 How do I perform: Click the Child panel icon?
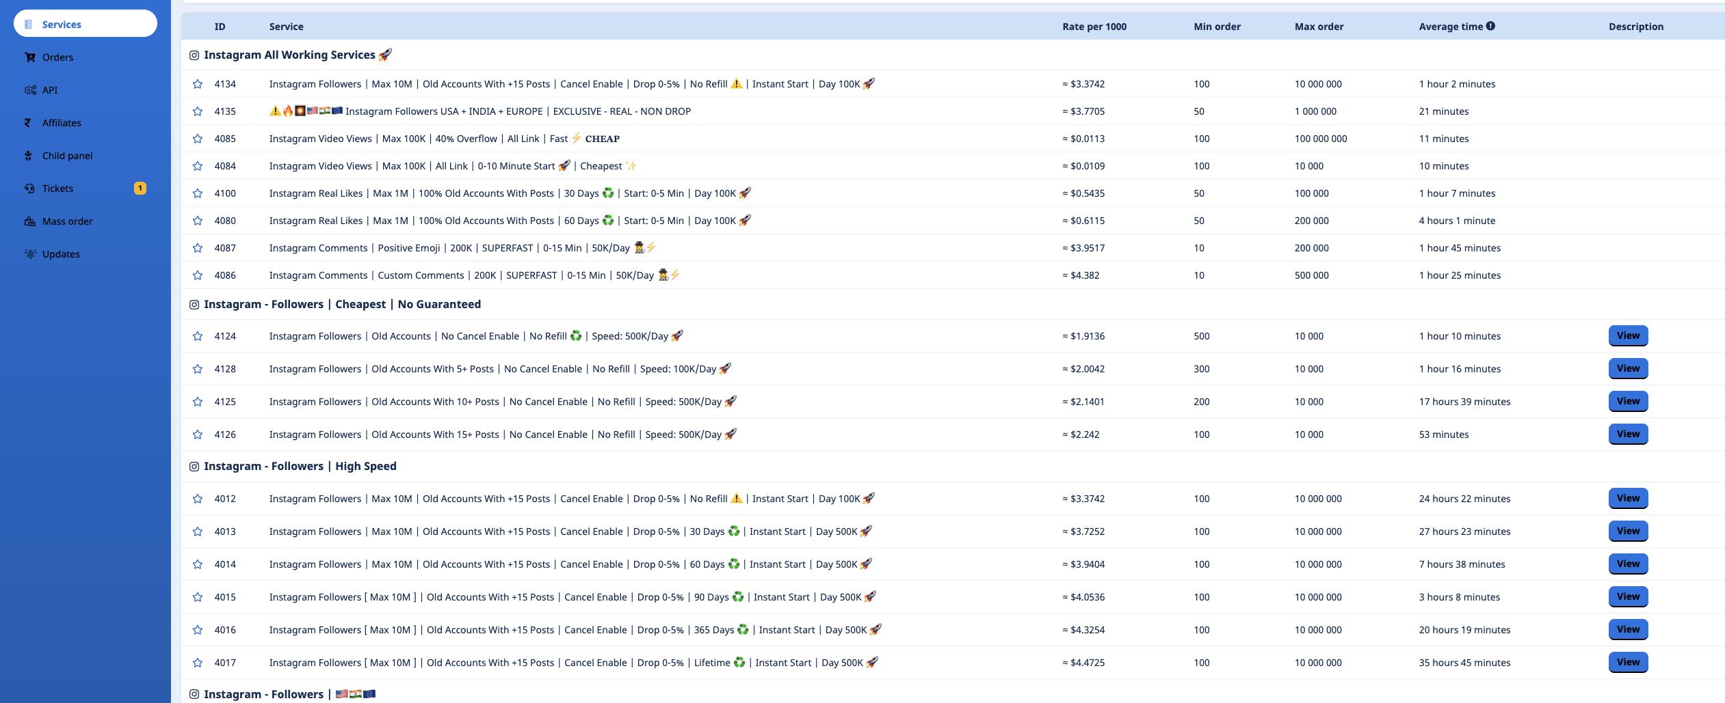point(29,156)
